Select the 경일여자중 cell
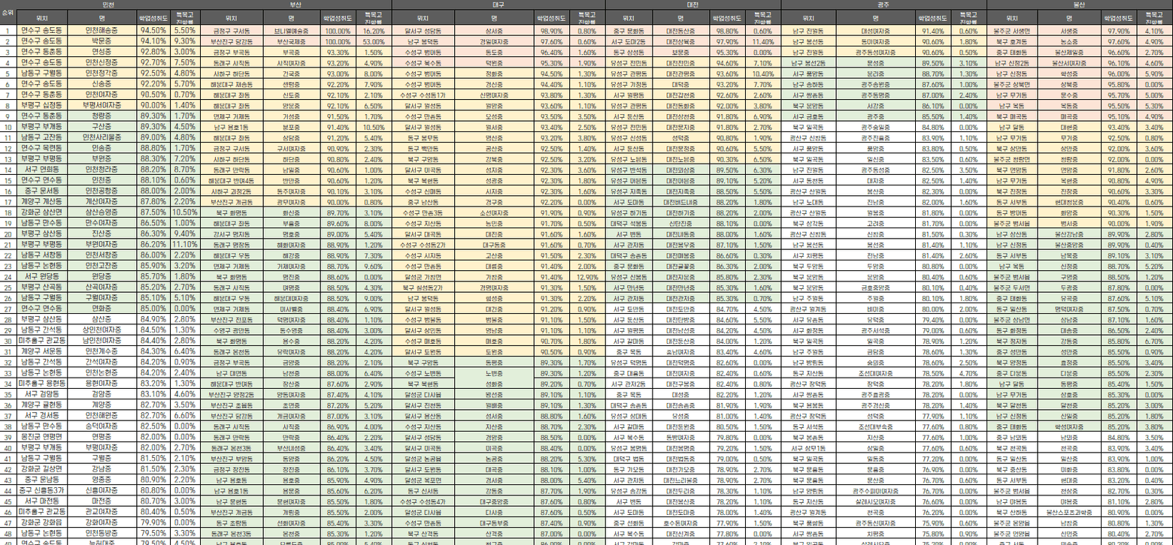 [494, 41]
